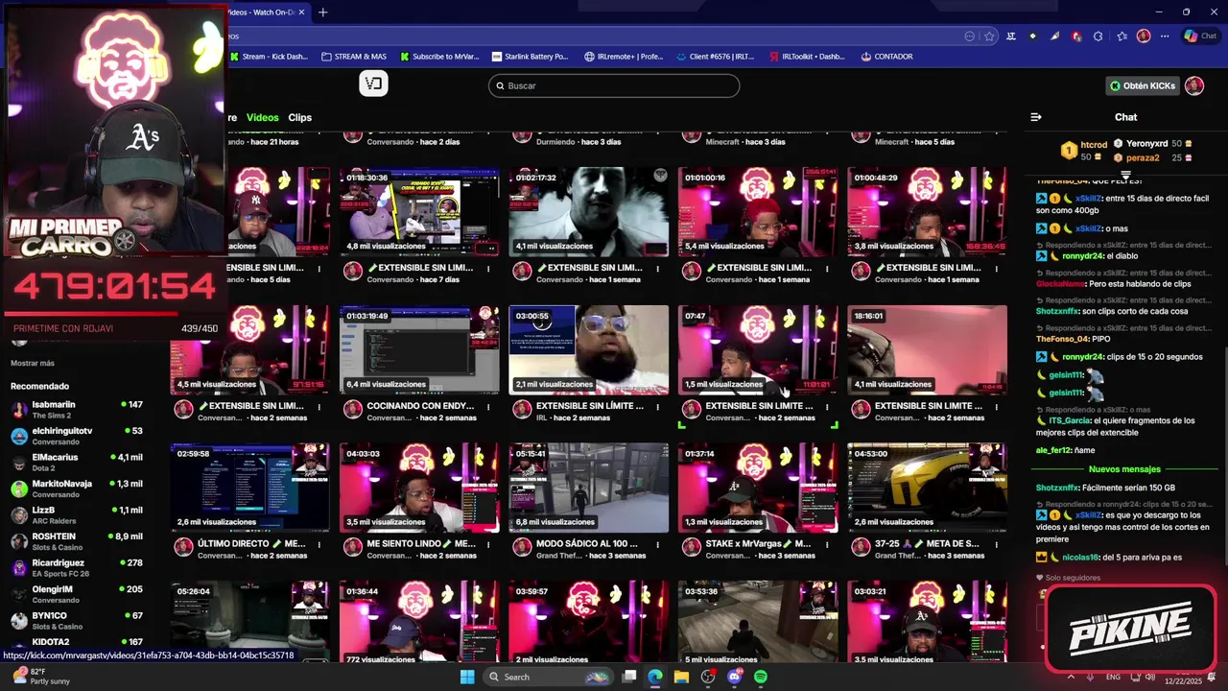
Task: Open recommended channel OlengirlM
Action: [77, 594]
